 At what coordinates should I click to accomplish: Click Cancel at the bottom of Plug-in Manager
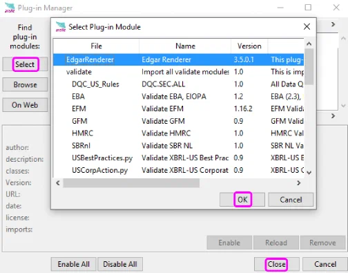pyautogui.click(x=325, y=264)
